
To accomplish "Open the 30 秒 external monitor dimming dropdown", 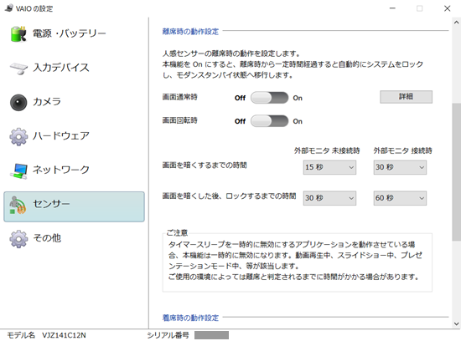I will (400, 167).
